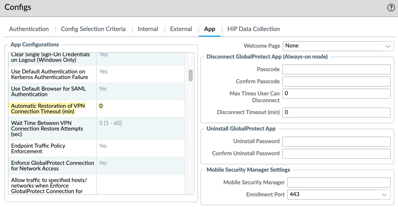The width and height of the screenshot is (398, 207).
Task: Select Use Default Browser for SAML Authentication
Action: click(97, 92)
